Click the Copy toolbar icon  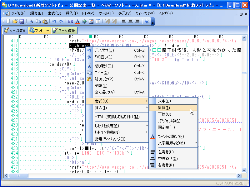[38, 21]
